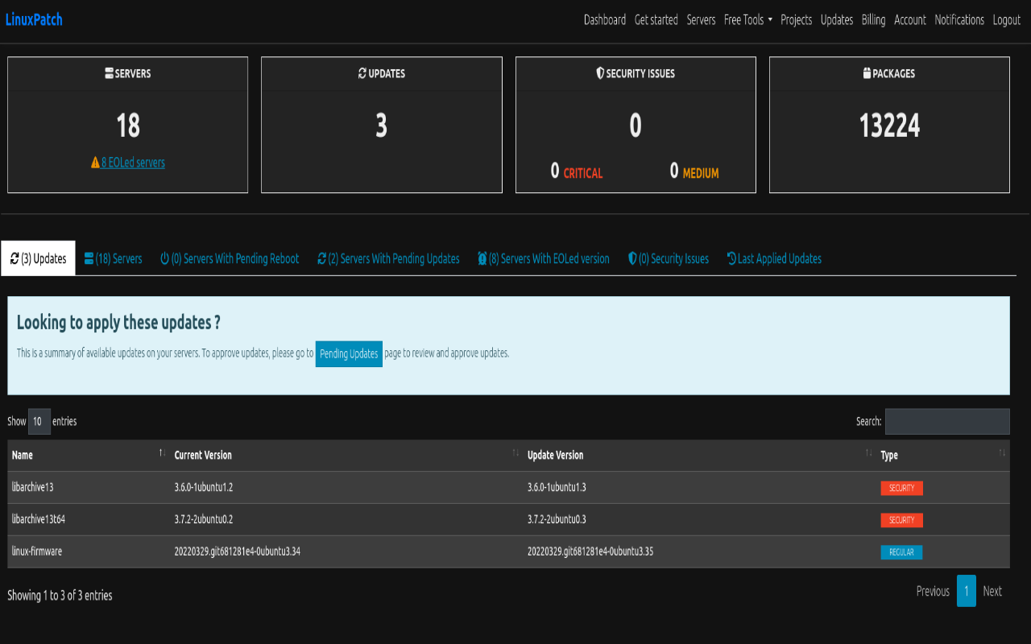Open Servers With Pending Updates tab
The image size is (1031, 644).
pos(388,258)
